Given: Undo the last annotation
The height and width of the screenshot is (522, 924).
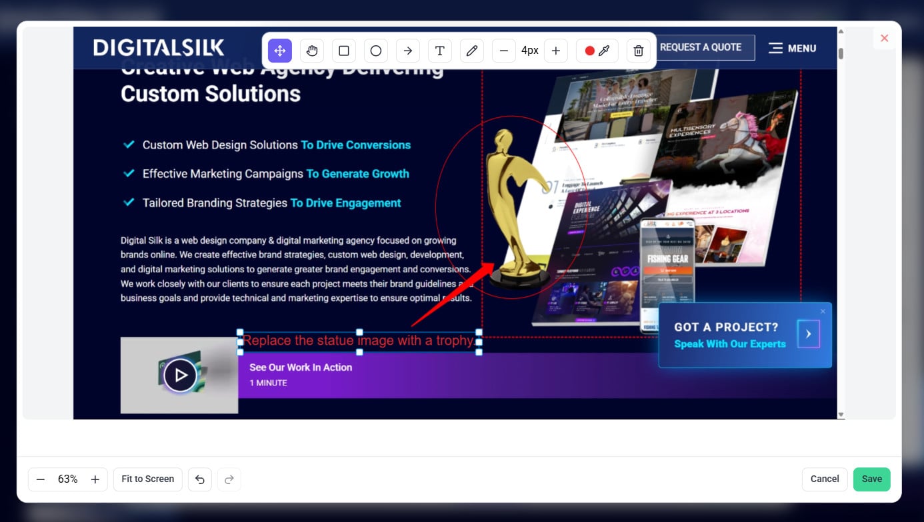Looking at the screenshot, I should click(200, 479).
